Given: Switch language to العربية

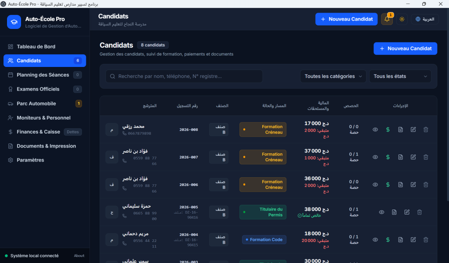Looking at the screenshot, I should (x=424, y=19).
